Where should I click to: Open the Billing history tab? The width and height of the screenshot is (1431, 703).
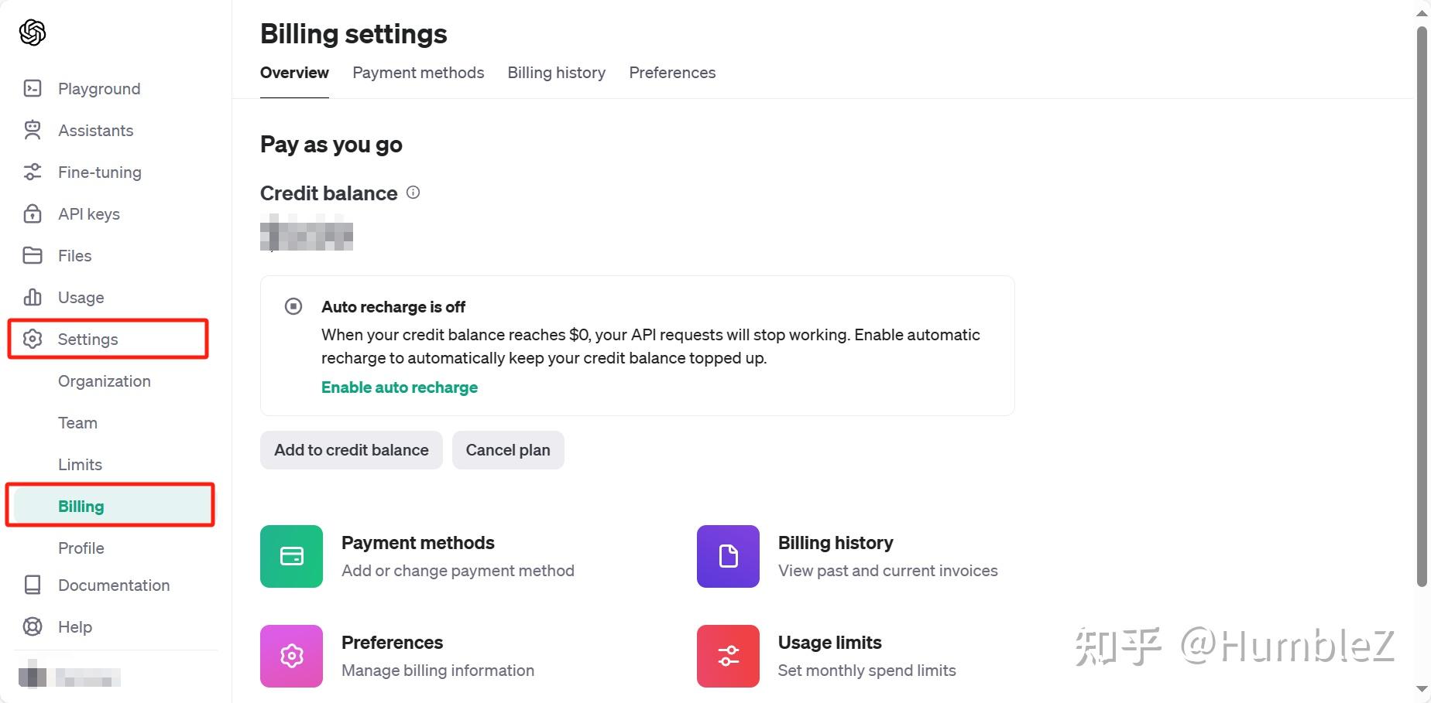(556, 73)
